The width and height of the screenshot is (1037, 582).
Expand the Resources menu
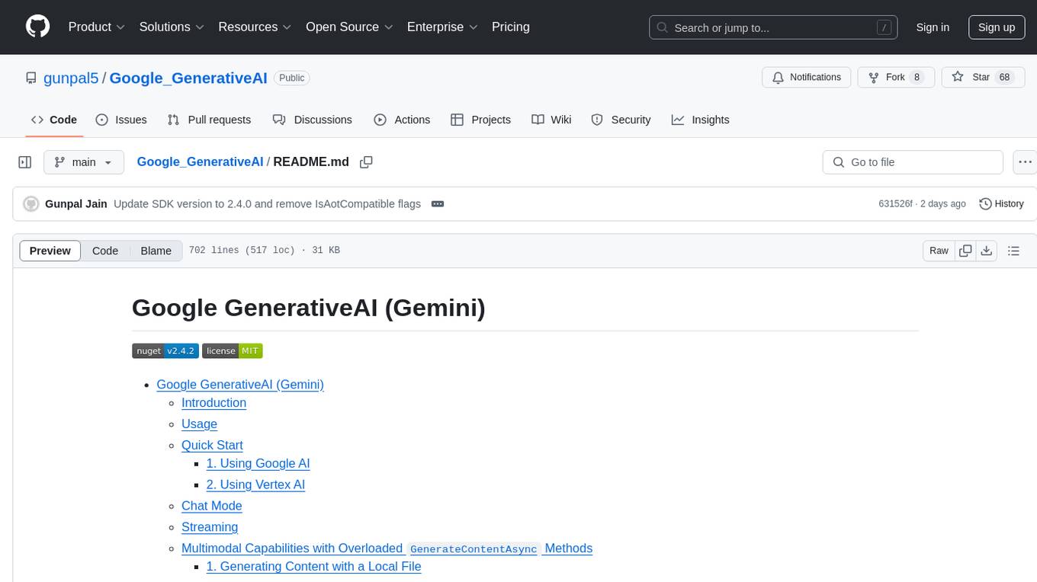(255, 27)
